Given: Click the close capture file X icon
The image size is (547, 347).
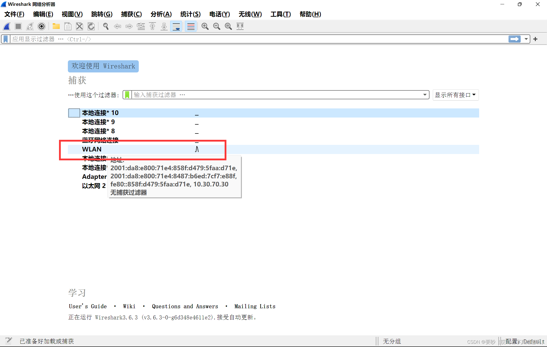Looking at the screenshot, I should (x=80, y=26).
